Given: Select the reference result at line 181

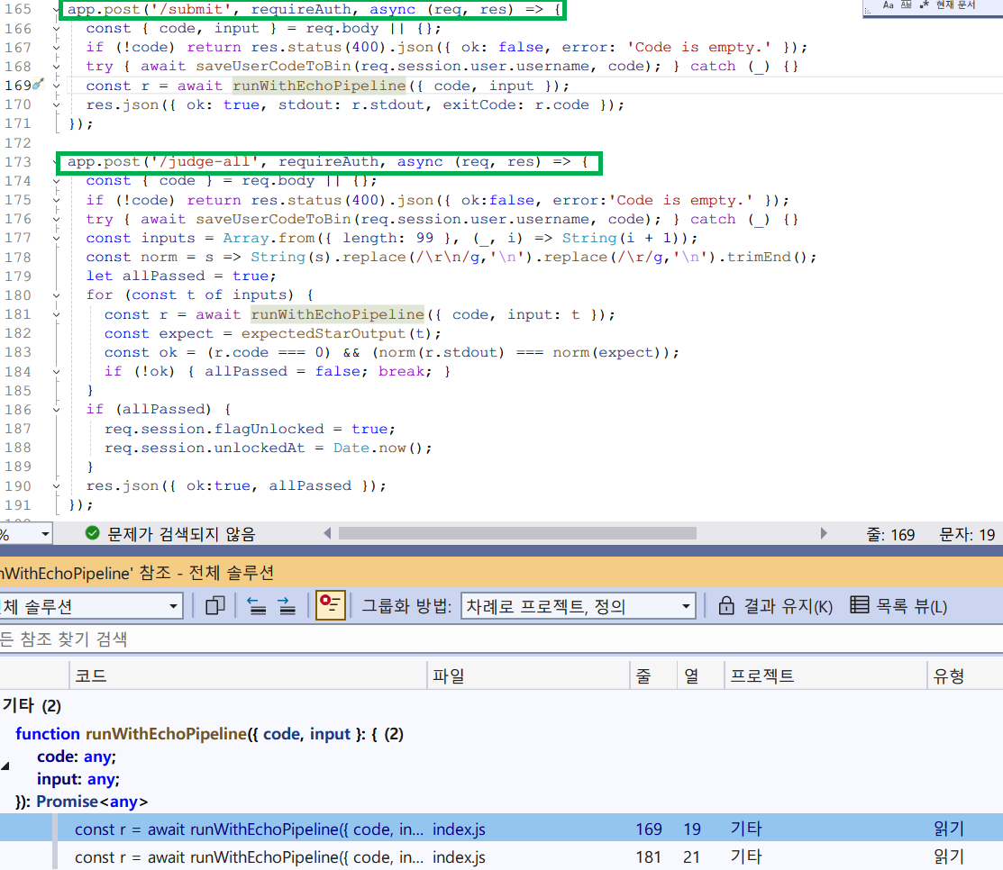Looking at the screenshot, I should click(501, 856).
